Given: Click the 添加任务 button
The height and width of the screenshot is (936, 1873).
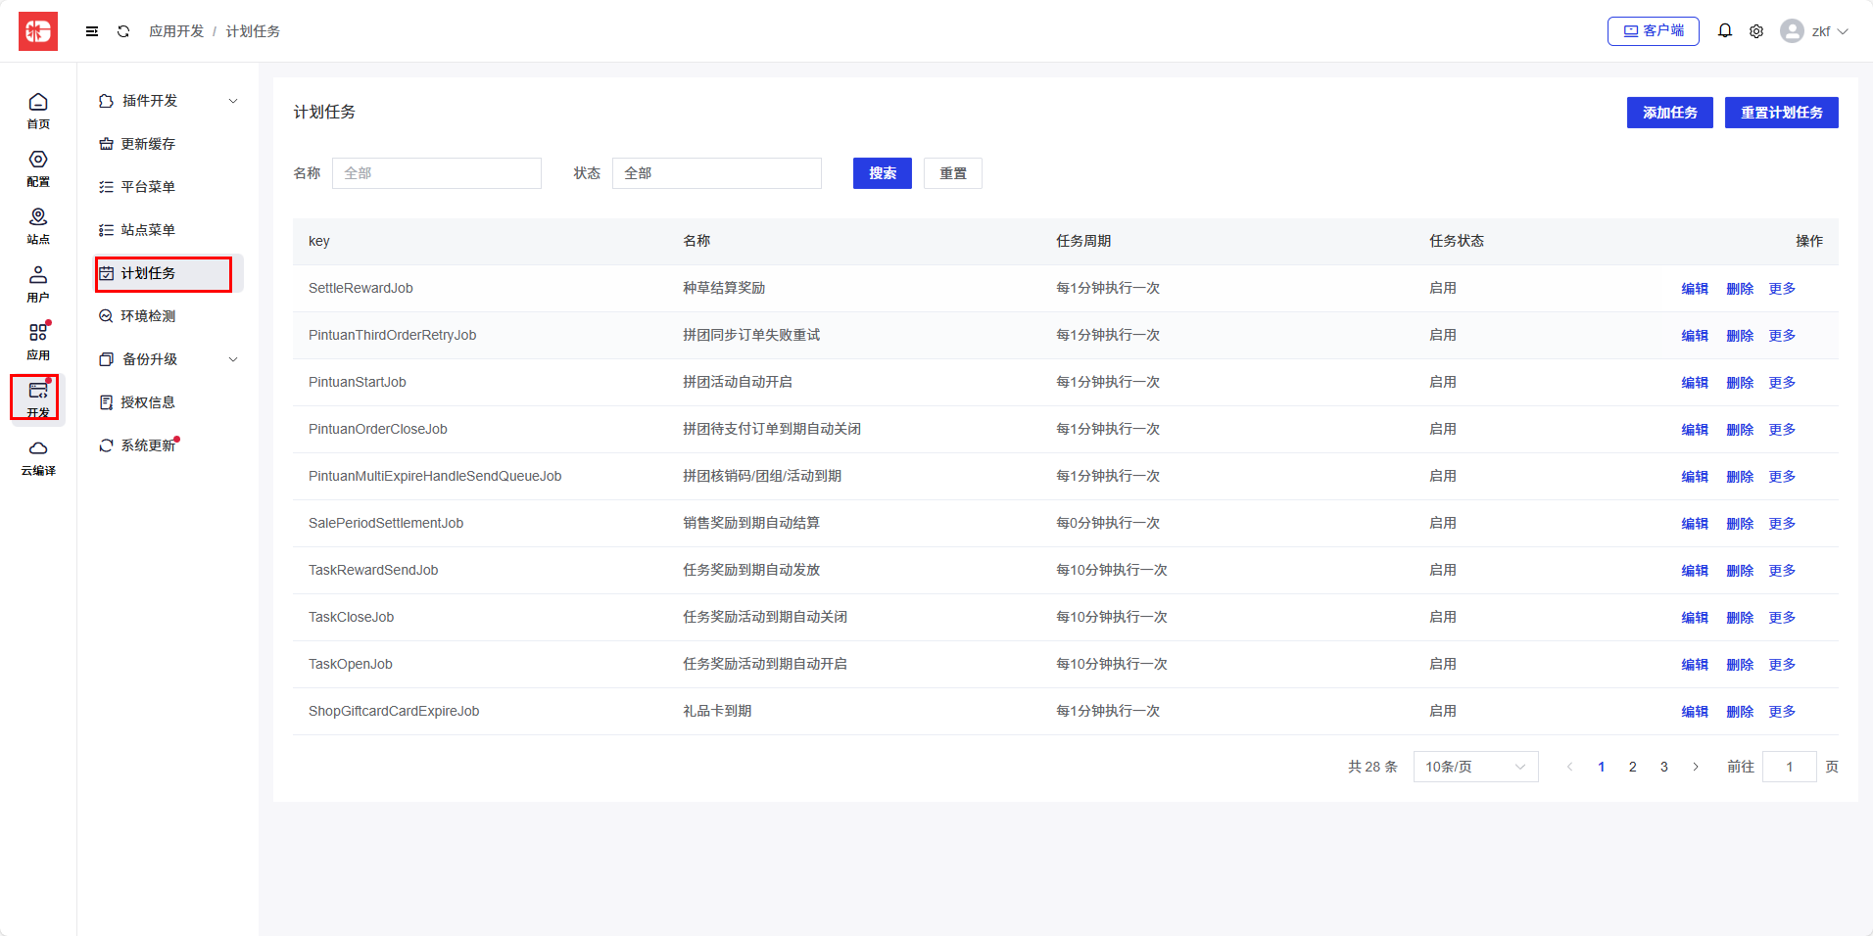Looking at the screenshot, I should (x=1669, y=113).
